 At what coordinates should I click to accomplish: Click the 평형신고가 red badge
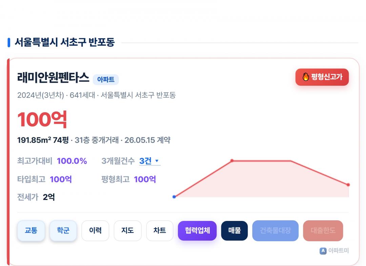[322, 77]
